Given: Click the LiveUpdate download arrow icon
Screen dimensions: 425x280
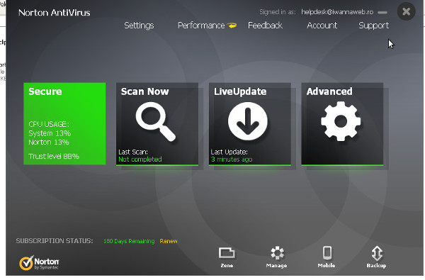Looking at the screenshot, I should 248,121.
